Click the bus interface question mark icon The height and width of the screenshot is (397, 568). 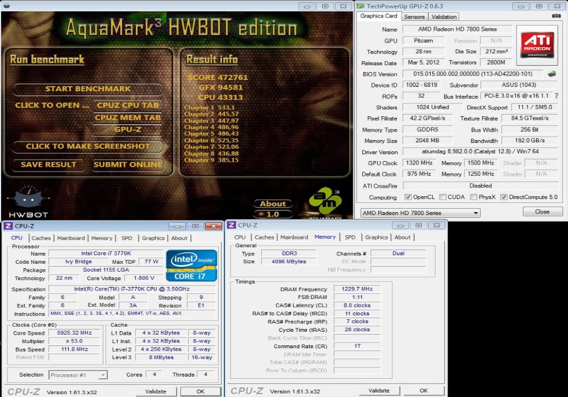click(557, 96)
